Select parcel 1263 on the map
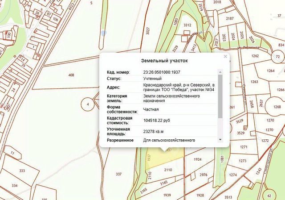 pos(254,82)
